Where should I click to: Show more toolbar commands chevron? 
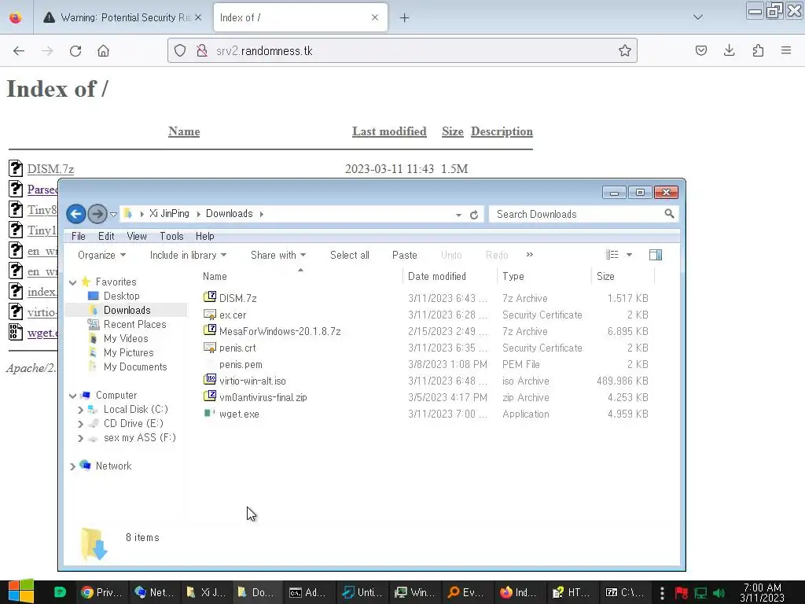(529, 255)
